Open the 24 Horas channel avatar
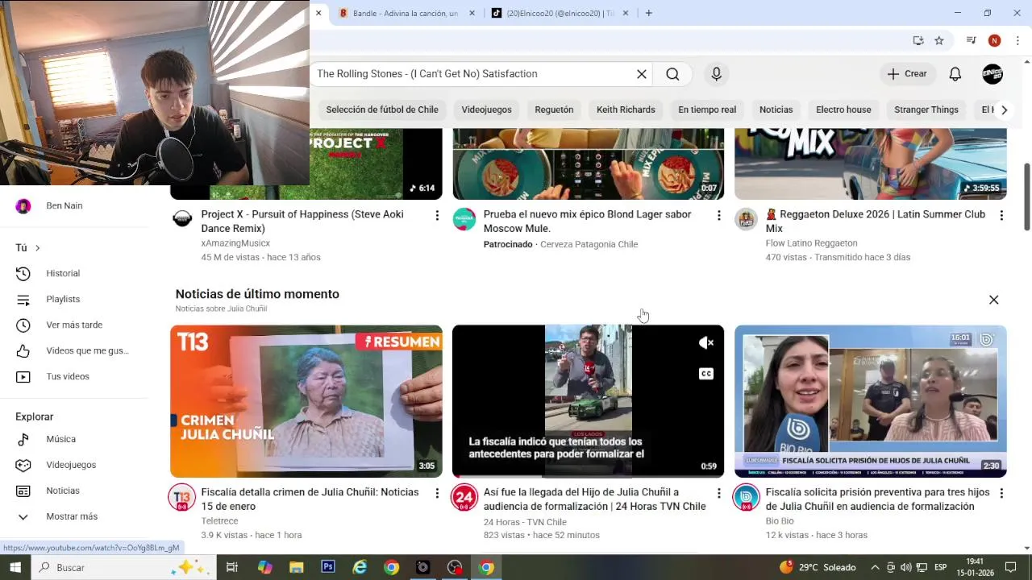Image resolution: width=1032 pixels, height=580 pixels. pyautogui.click(x=464, y=497)
